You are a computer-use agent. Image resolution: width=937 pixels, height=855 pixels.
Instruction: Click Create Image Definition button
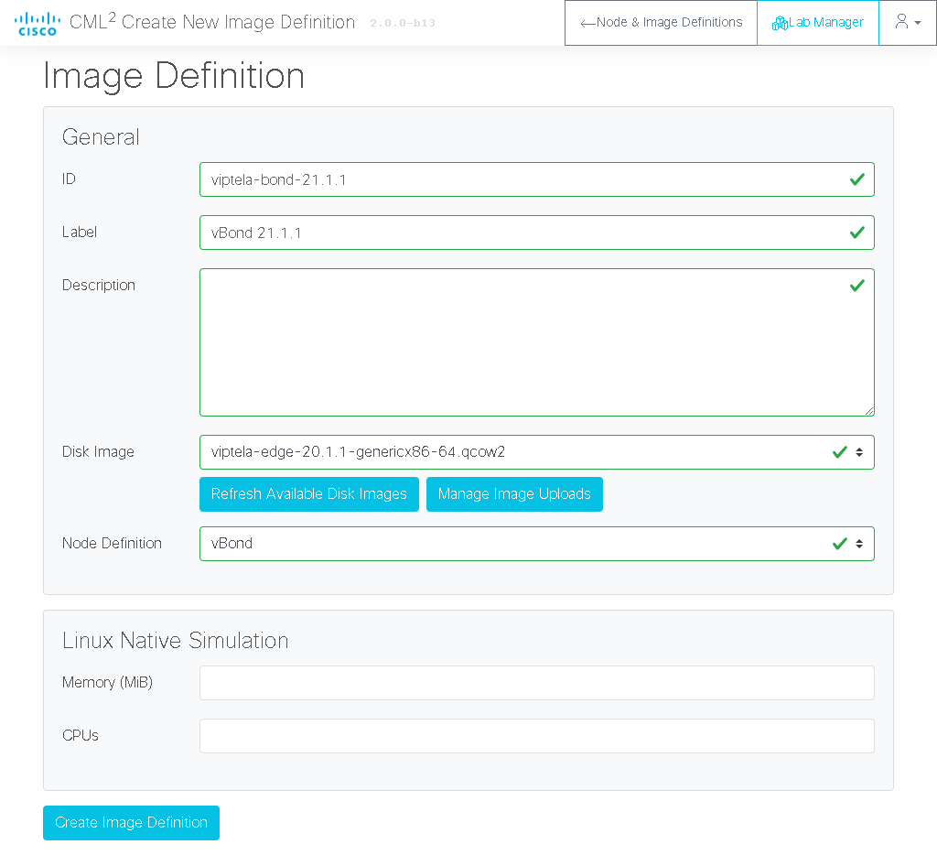click(132, 823)
